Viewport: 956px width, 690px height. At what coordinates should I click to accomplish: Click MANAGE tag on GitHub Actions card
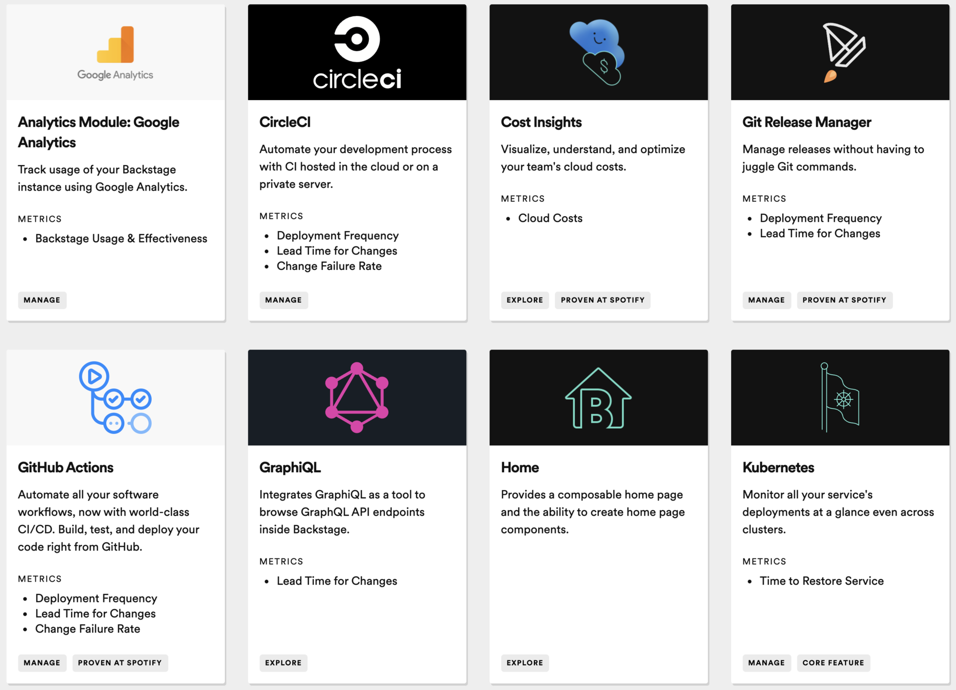pos(42,663)
